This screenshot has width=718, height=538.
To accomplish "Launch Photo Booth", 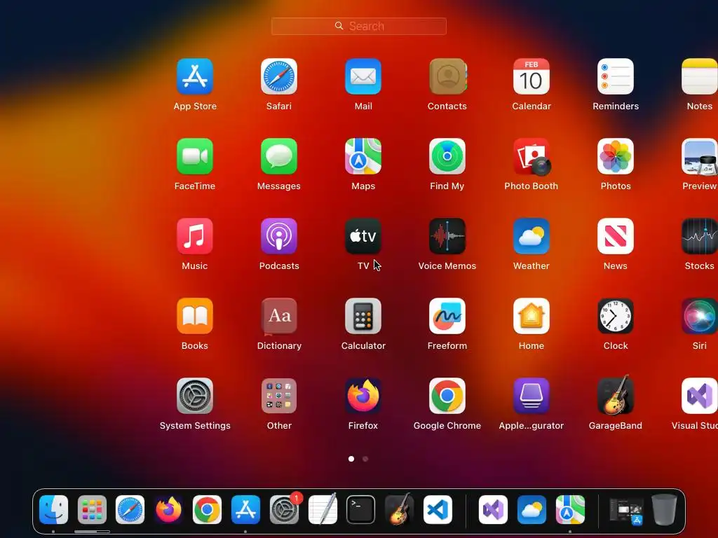I will (x=531, y=156).
